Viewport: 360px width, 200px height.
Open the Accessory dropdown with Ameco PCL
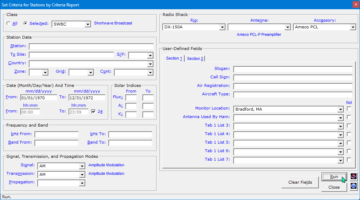(x=353, y=27)
